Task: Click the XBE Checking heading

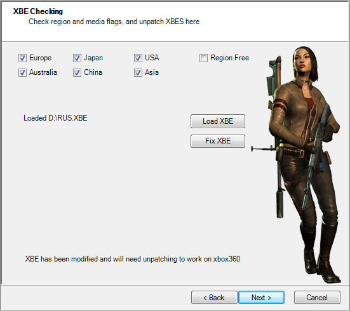Action: (x=38, y=11)
